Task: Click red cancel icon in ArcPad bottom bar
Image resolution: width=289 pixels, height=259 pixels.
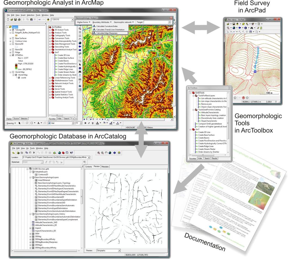Action: [243, 98]
